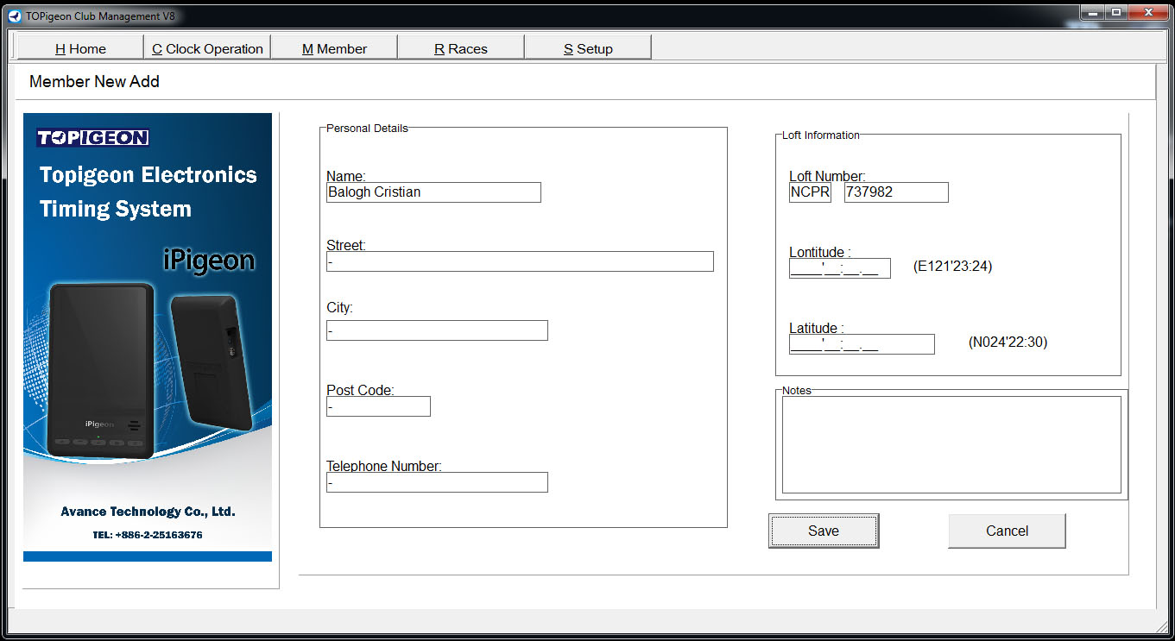The image size is (1175, 641).
Task: Click the Lontitude coordinate field
Action: click(839, 268)
